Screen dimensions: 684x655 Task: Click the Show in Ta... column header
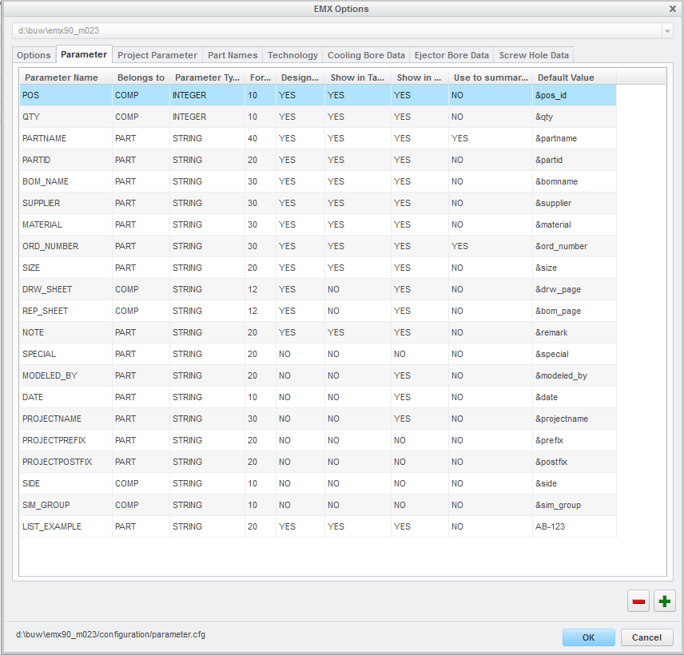point(358,77)
